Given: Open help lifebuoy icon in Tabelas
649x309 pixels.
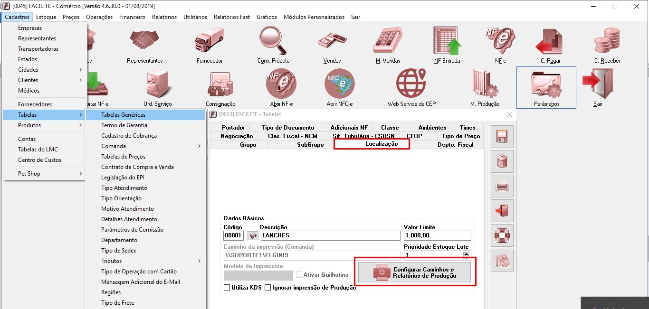Looking at the screenshot, I should [502, 235].
